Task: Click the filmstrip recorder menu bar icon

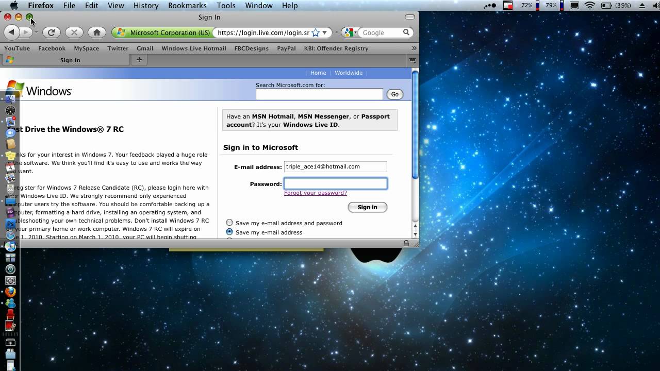Action: tap(508, 6)
